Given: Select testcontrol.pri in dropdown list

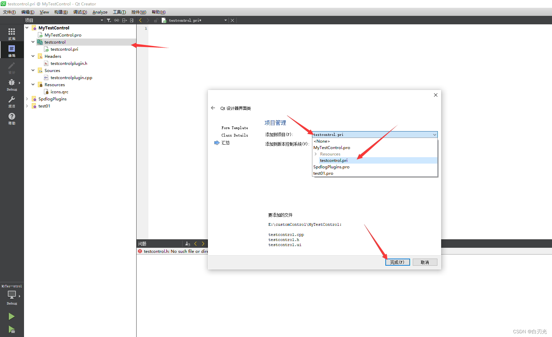Looking at the screenshot, I should click(x=378, y=160).
